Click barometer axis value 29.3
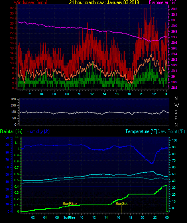Viewport: 187px width, 223px height. [x=174, y=59]
